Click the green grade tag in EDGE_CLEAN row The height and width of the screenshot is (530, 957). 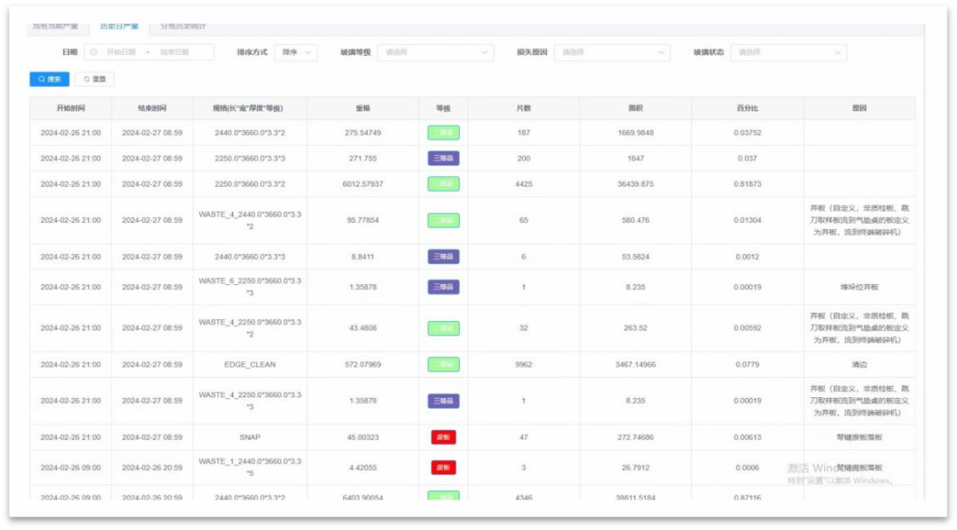pyautogui.click(x=443, y=365)
